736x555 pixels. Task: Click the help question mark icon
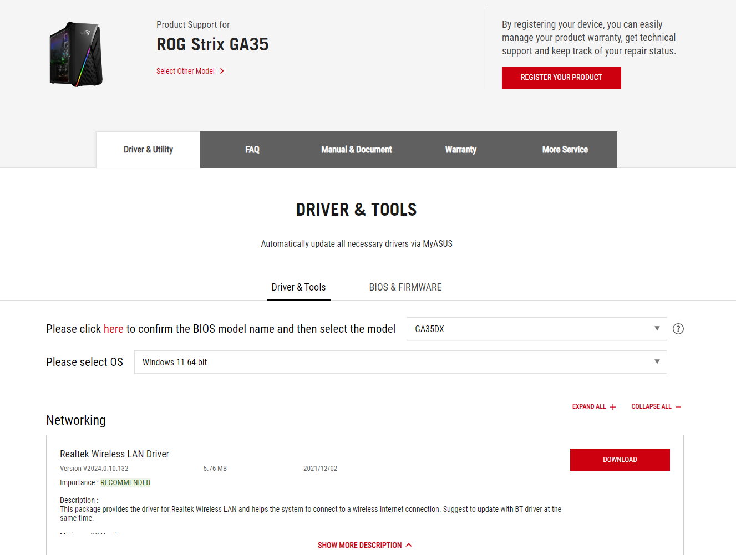pyautogui.click(x=678, y=329)
